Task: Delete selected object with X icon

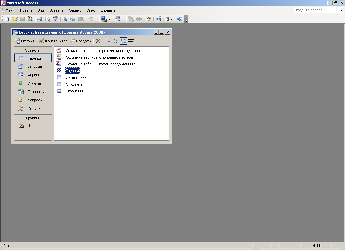Action: coord(98,41)
